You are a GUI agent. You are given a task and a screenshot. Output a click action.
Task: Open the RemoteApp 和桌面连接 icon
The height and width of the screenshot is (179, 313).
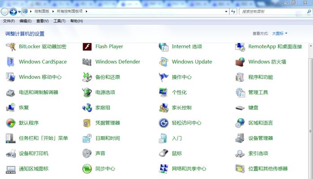[x=240, y=47]
